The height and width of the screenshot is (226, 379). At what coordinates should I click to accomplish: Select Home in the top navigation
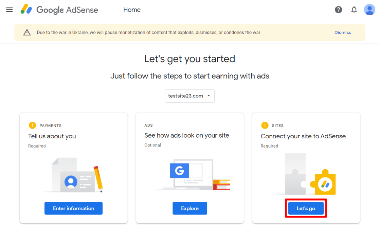[132, 10]
